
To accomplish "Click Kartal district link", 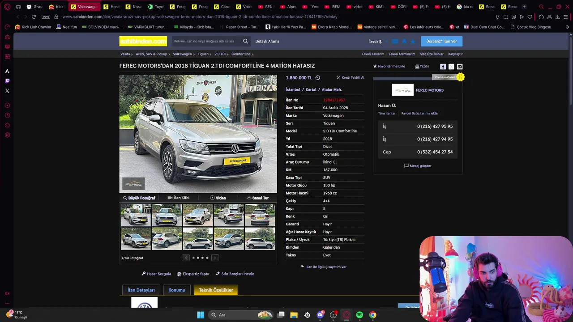I will (311, 90).
